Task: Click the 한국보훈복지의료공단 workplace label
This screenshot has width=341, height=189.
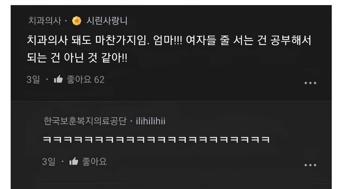Action: click(85, 121)
